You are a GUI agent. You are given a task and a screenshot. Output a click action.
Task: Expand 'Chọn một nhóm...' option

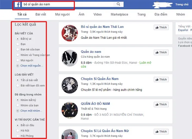pyautogui.click(x=29, y=111)
